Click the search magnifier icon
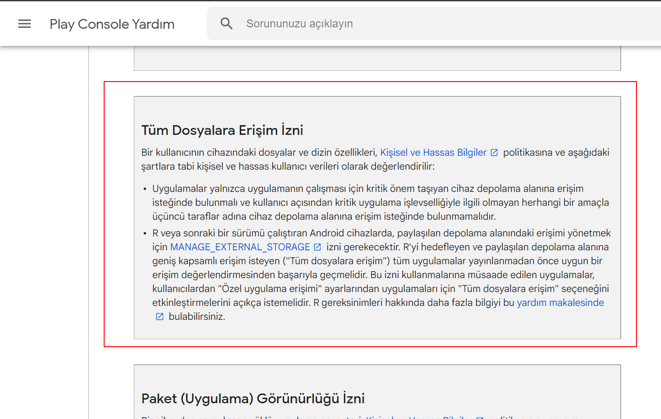This screenshot has width=661, height=419. [x=226, y=23]
